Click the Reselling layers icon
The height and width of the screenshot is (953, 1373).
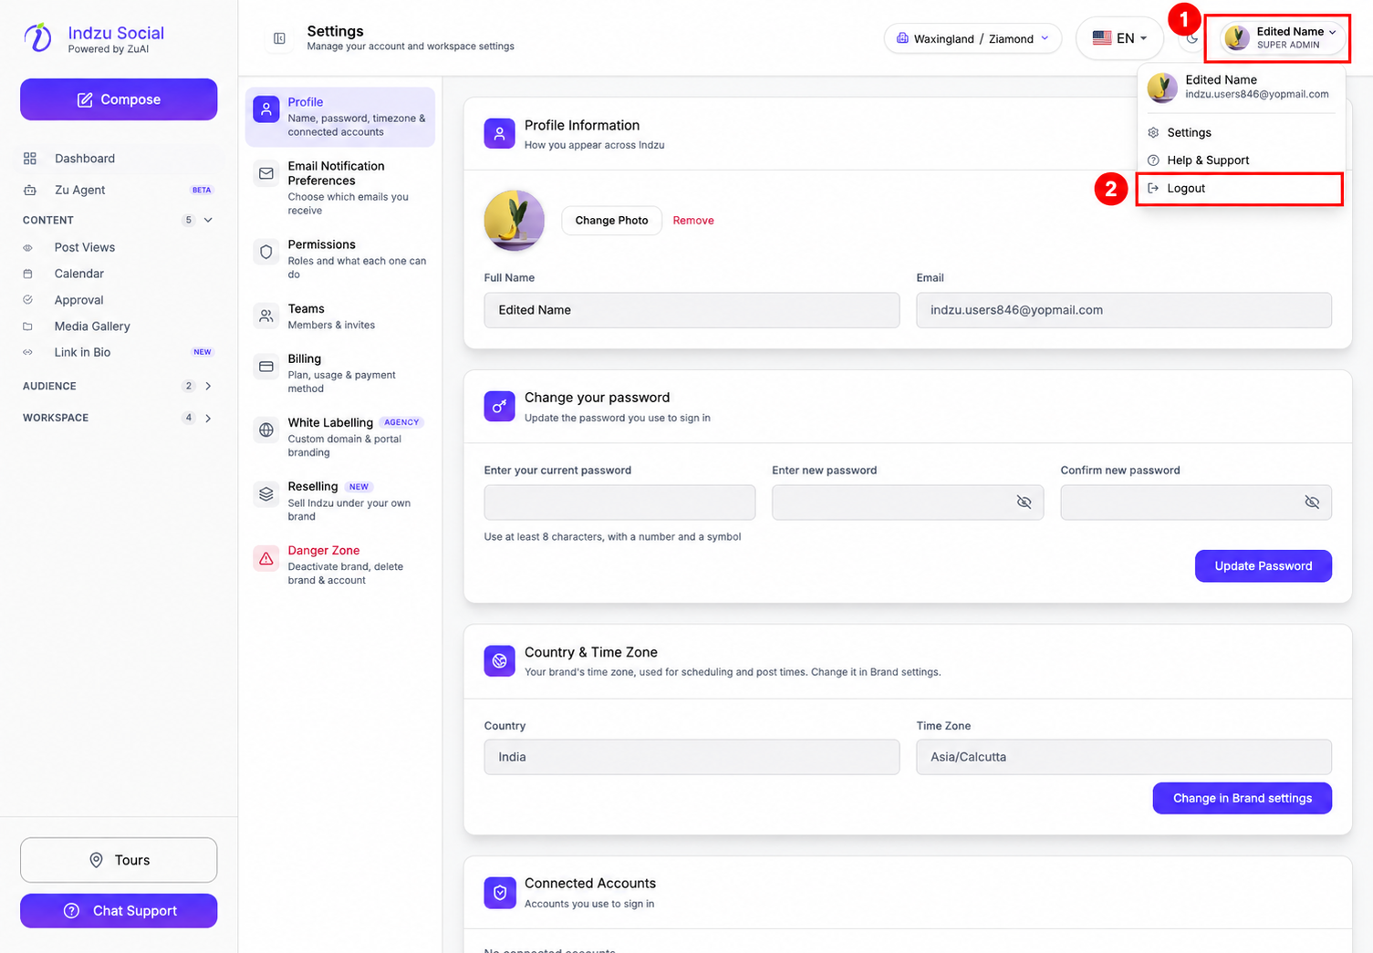[266, 493]
